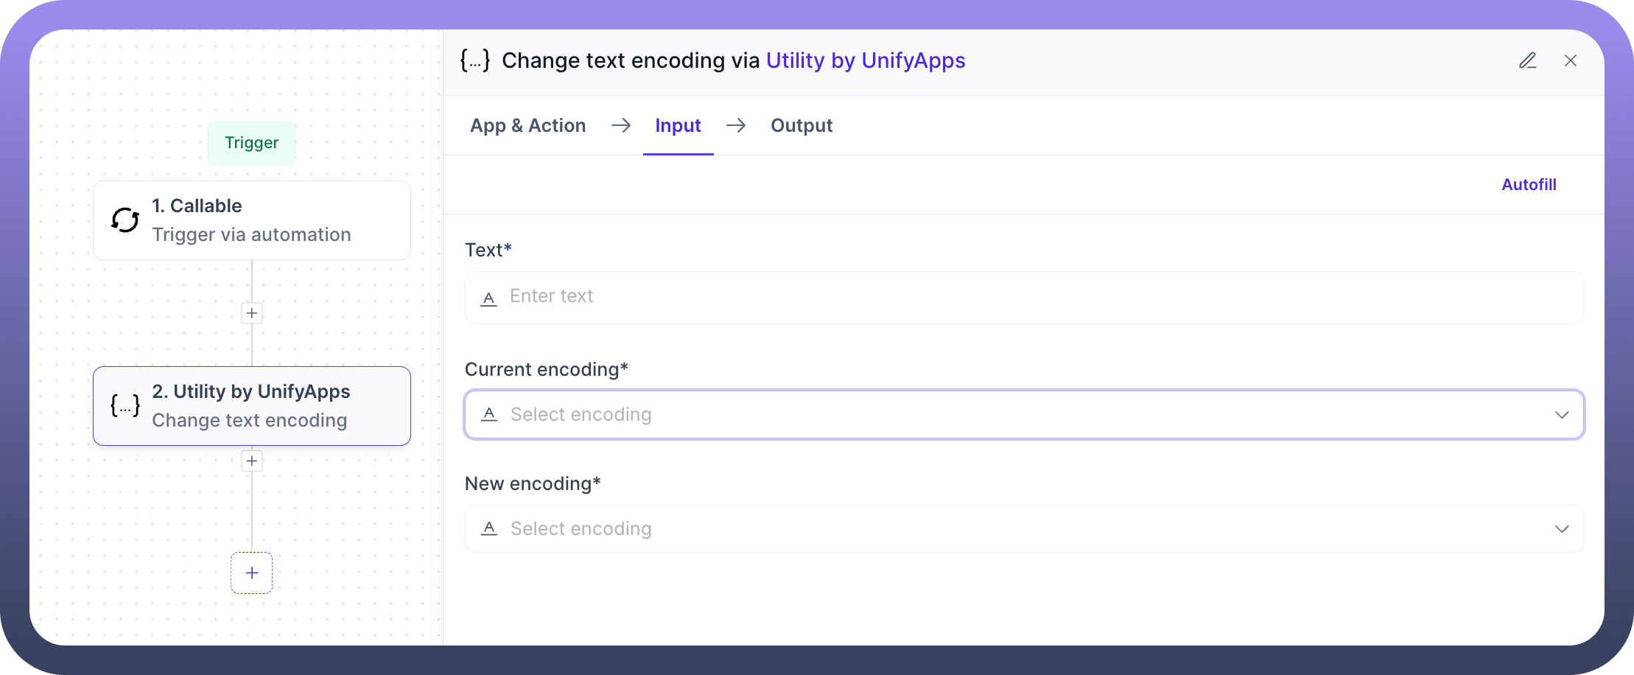
Task: Open the New encoding dropdown
Action: click(x=1024, y=528)
